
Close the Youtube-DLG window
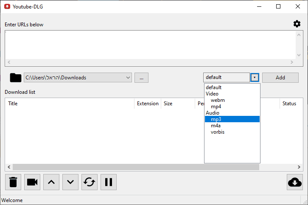click(298, 6)
